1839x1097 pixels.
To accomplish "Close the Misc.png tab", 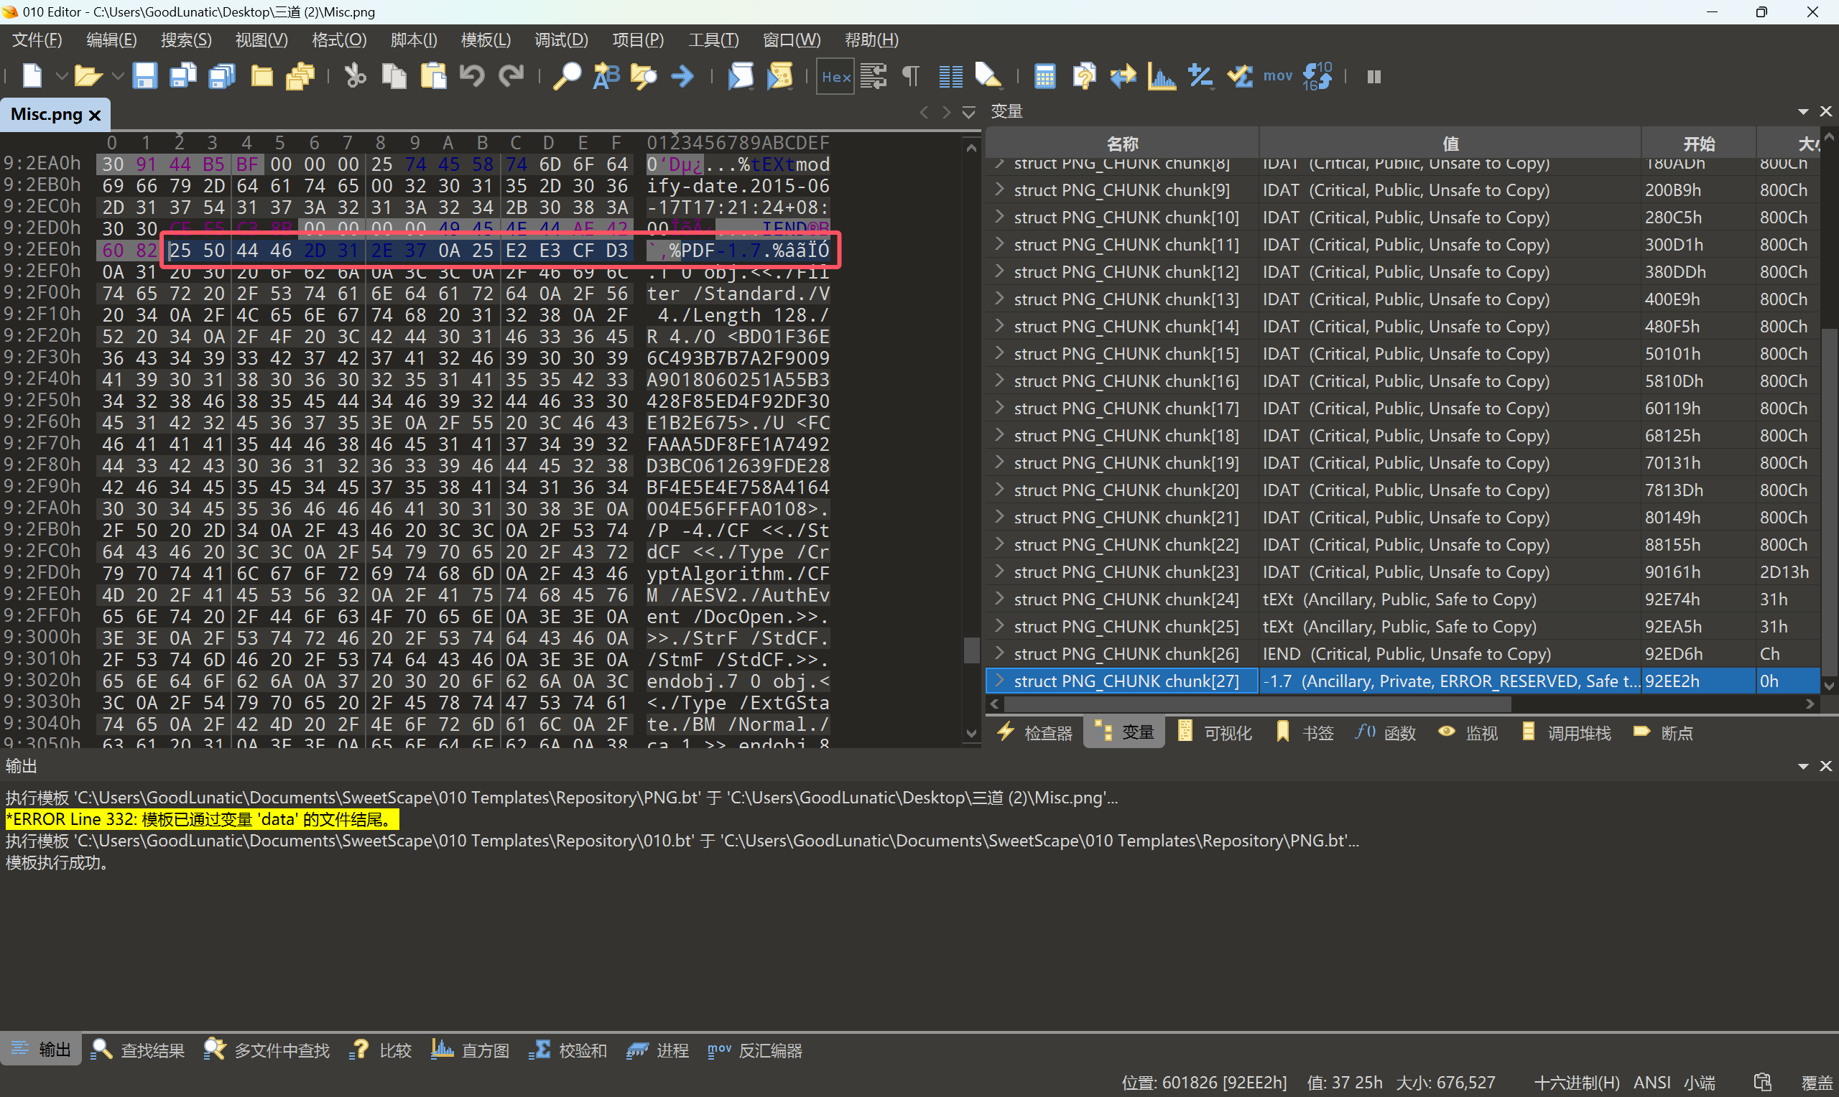I will pos(94,116).
